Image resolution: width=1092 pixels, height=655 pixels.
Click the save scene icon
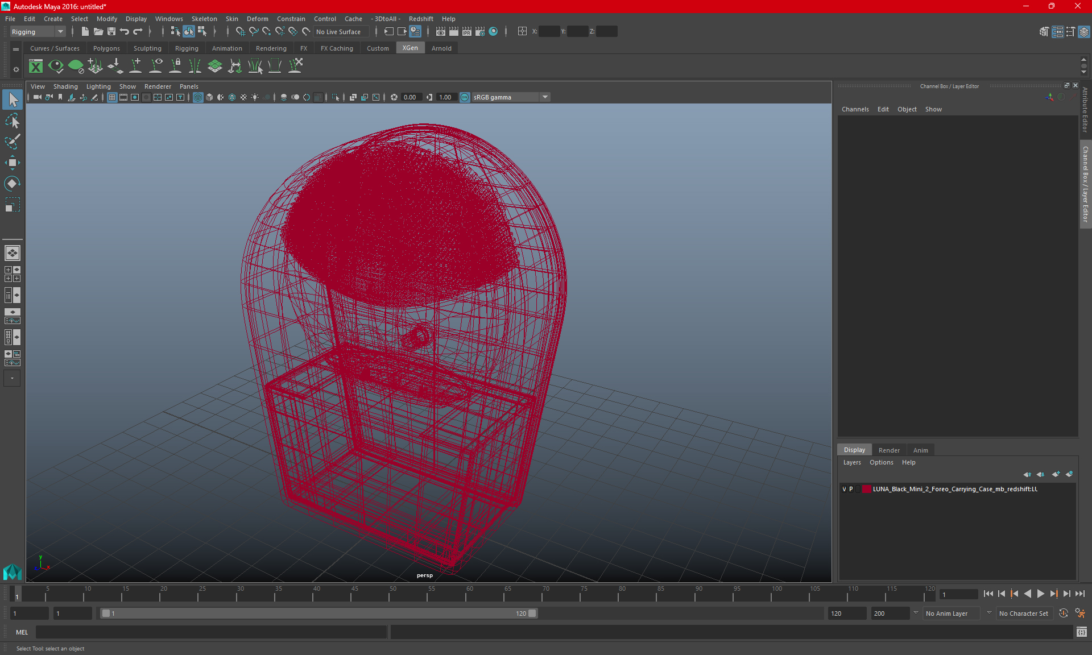[x=111, y=32]
